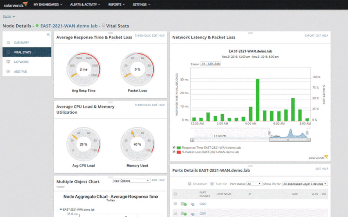Expand the breadcrumb arrow after Home
This screenshot has height=217, width=348.
(14, 16)
